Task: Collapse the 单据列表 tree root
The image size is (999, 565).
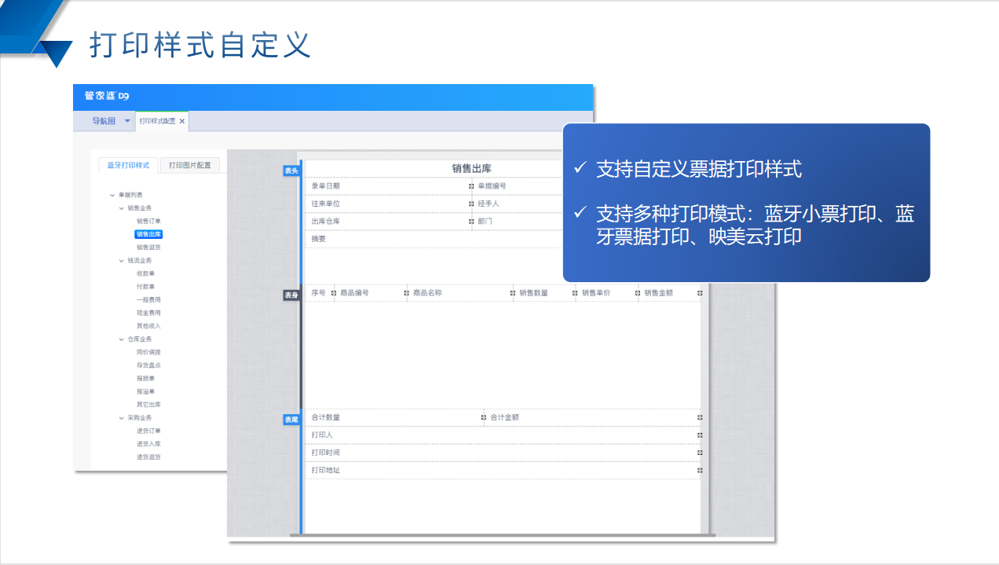Action: point(112,195)
